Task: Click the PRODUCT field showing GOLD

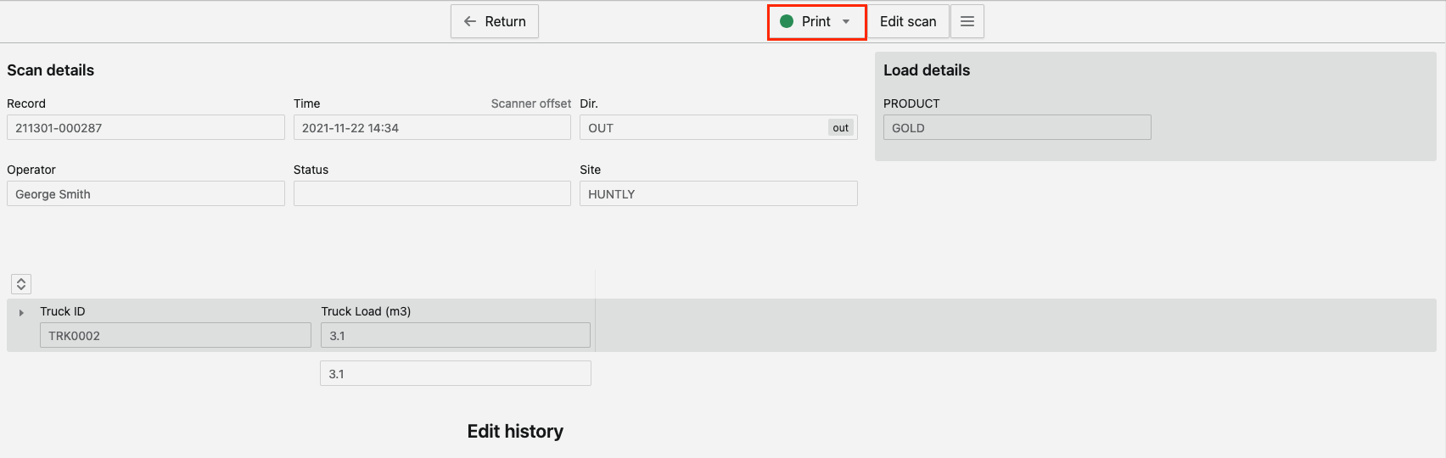Action: point(1017,128)
